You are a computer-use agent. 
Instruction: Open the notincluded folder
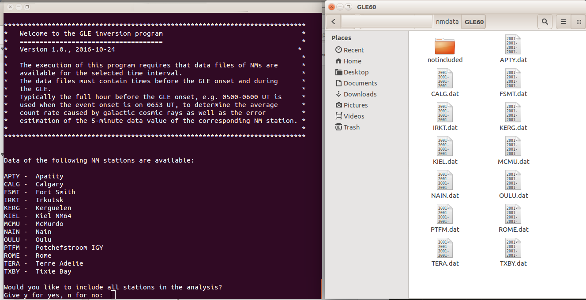(445, 46)
